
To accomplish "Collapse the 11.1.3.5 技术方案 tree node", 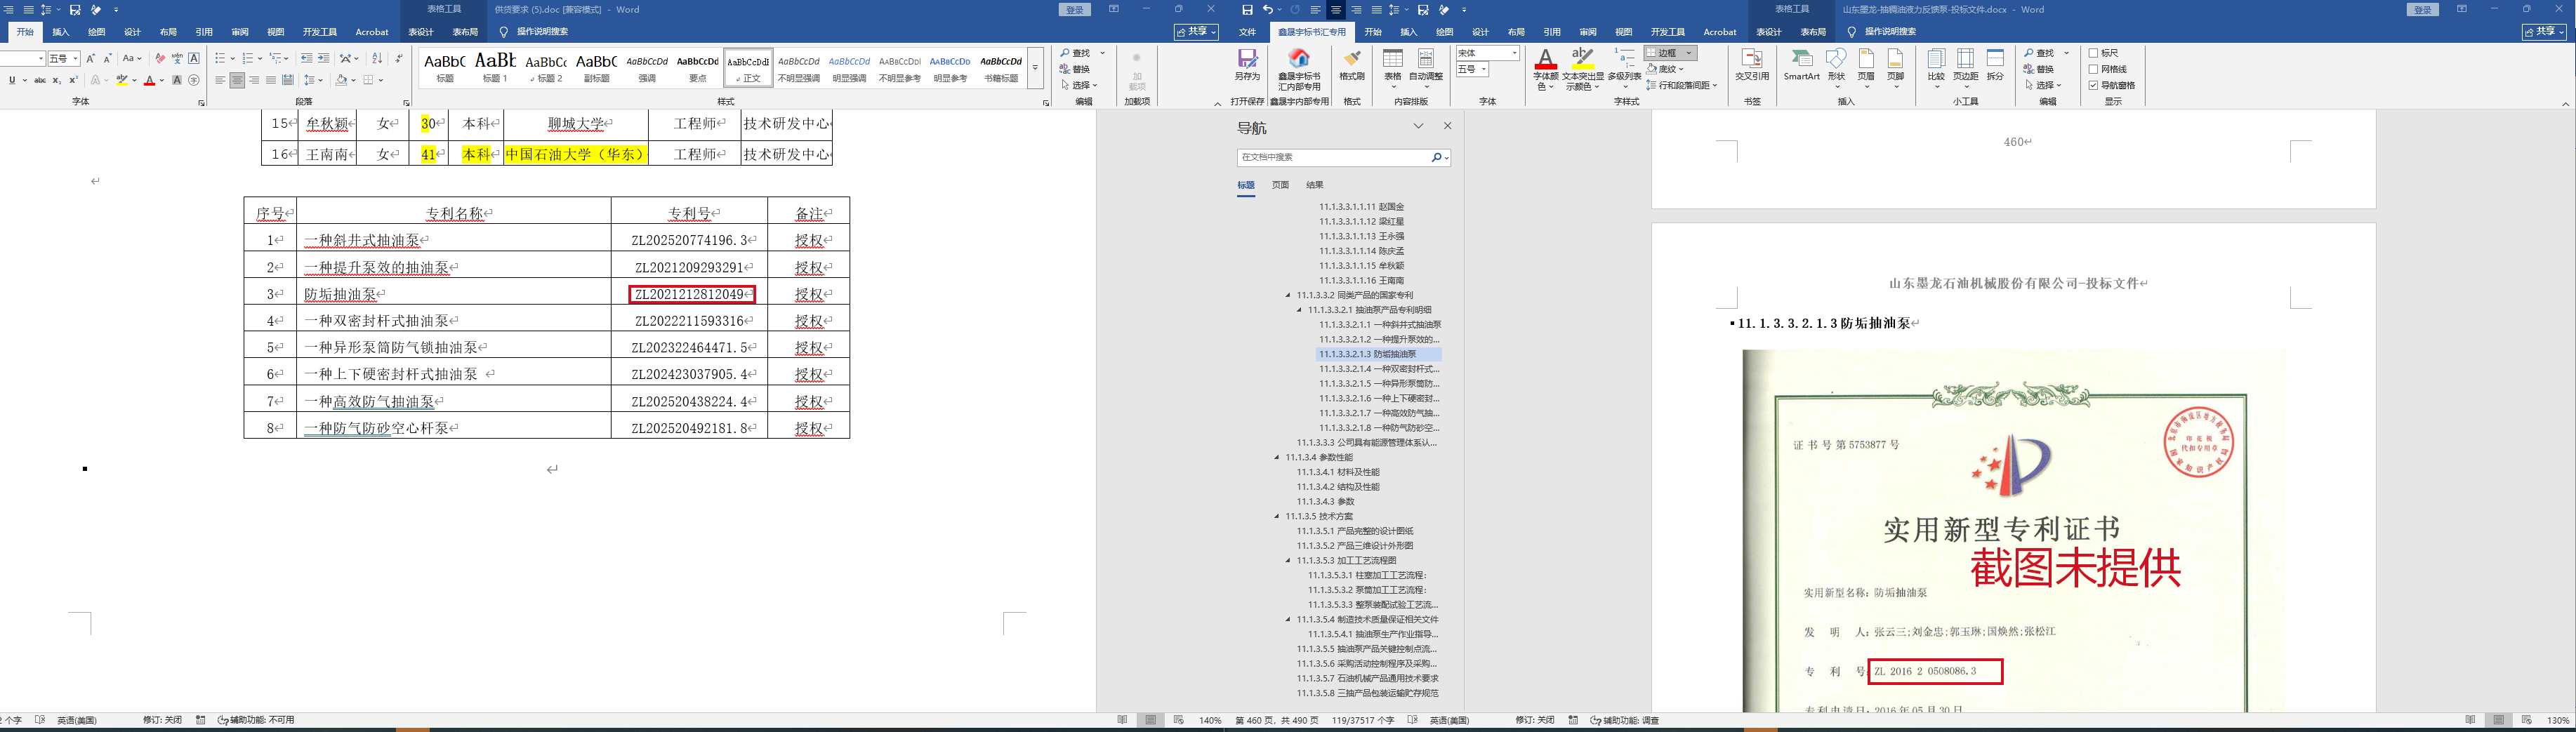I will click(1277, 516).
